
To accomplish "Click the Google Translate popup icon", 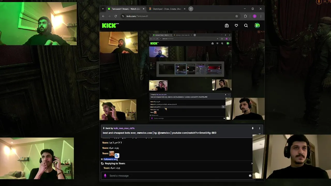I will point(117,156).
